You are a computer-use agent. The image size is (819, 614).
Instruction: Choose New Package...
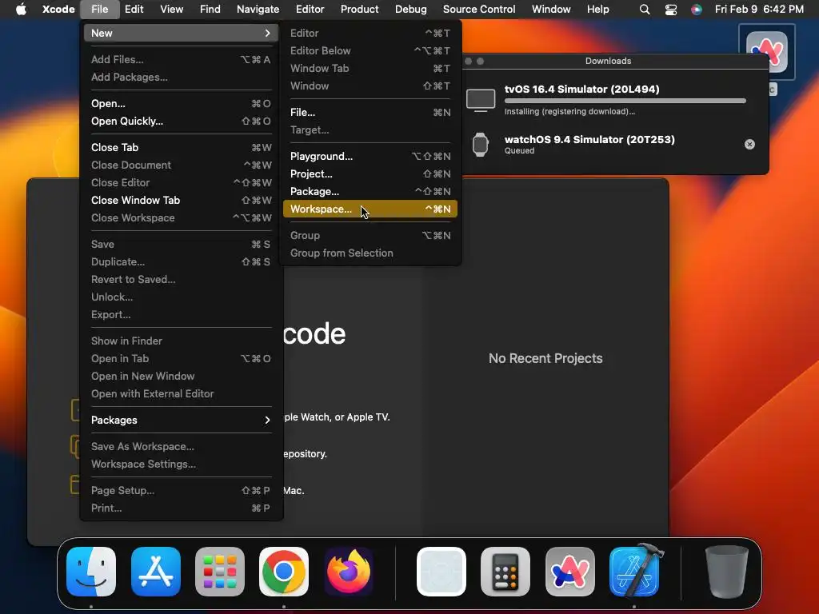coord(370,191)
